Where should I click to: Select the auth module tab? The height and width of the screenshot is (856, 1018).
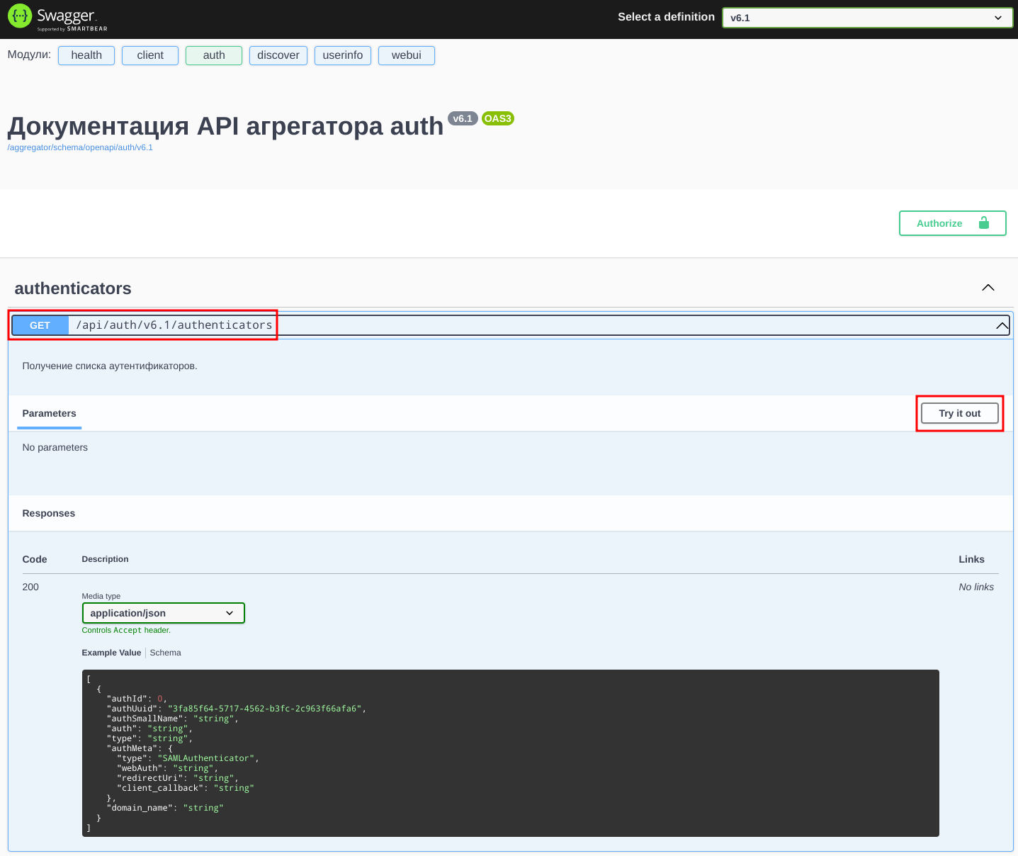coord(214,55)
